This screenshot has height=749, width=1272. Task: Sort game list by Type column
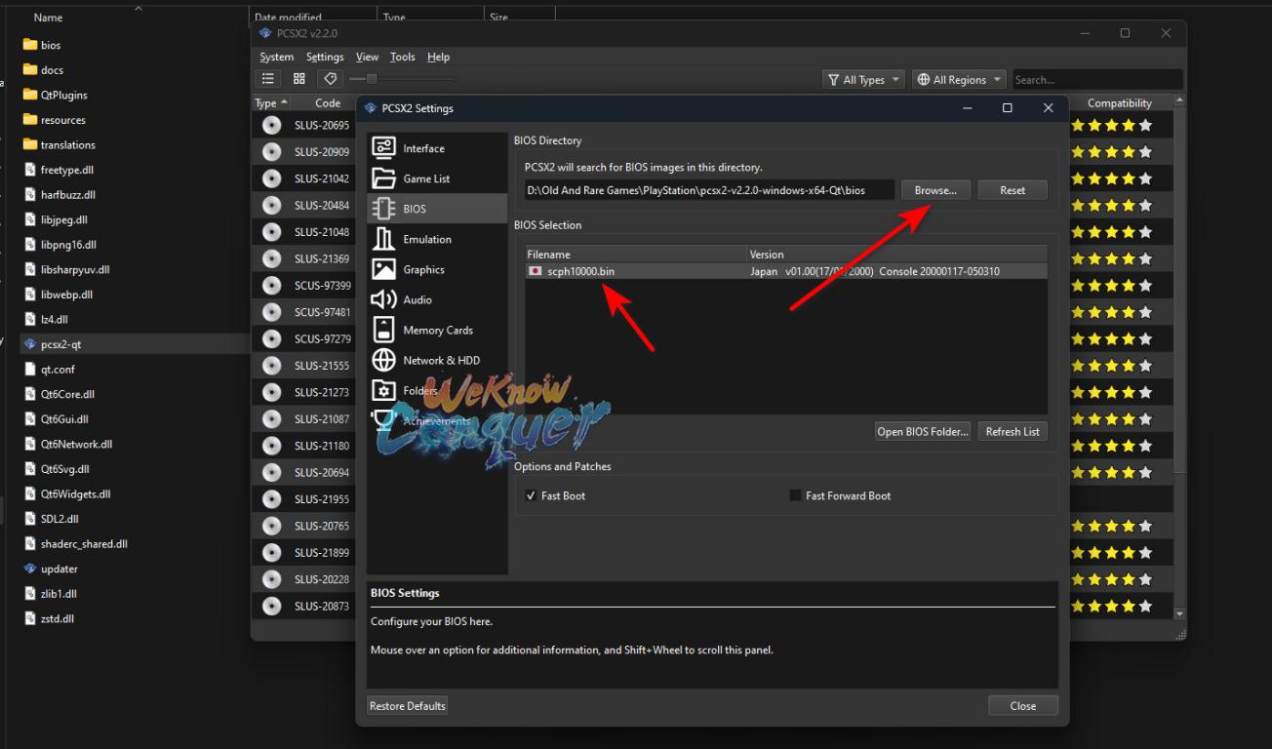271,103
